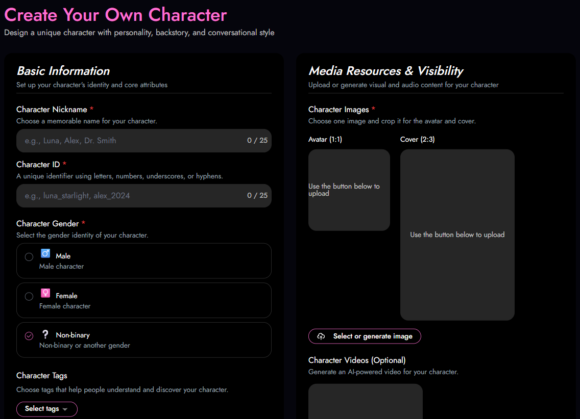Click the Cover (2:3) upload placeholder

pos(457,235)
